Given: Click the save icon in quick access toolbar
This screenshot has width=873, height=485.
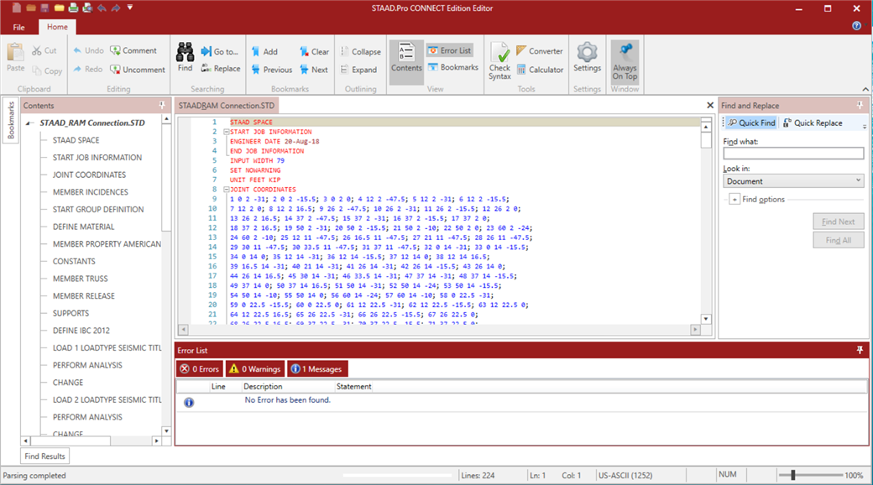Looking at the screenshot, I should 44,8.
